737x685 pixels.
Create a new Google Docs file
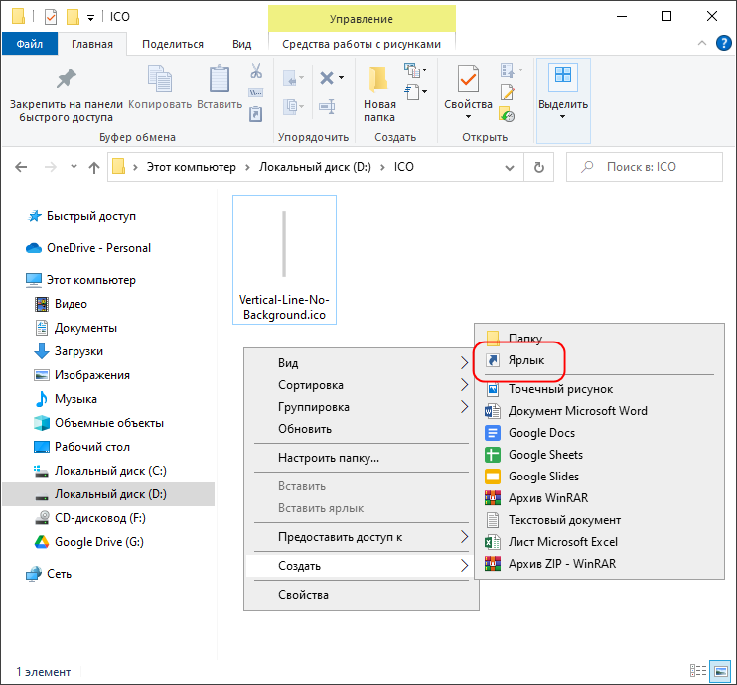599,433
